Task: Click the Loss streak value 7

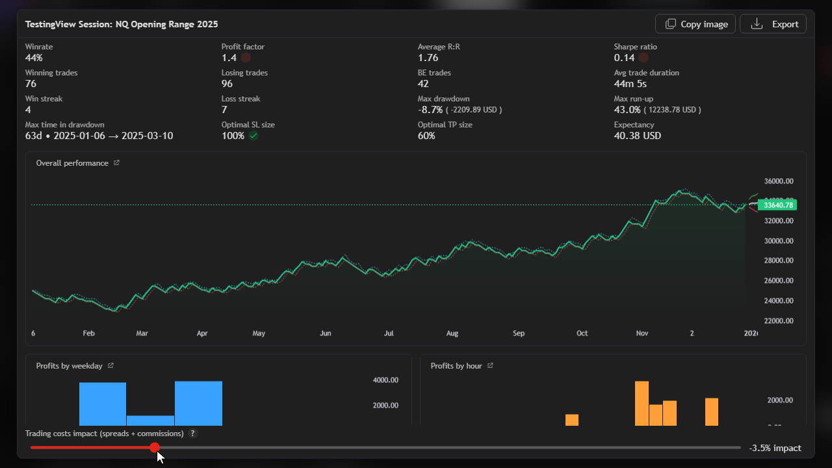Action: (x=224, y=110)
